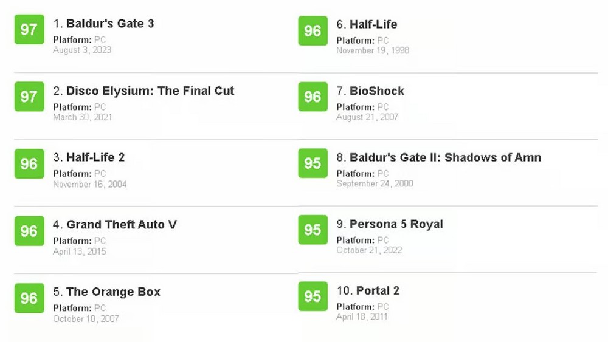This screenshot has height=342, width=608.
Task: Go to the Half-Life 2 game page
Action: click(95, 158)
